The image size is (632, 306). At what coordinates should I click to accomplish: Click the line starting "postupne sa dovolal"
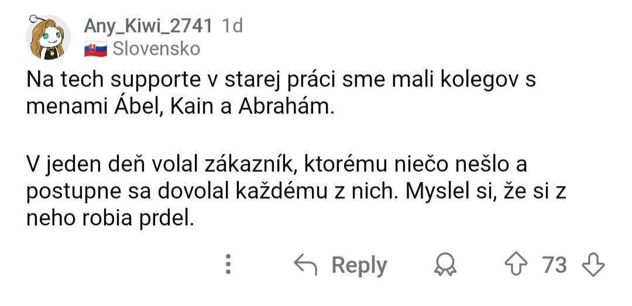point(297,192)
